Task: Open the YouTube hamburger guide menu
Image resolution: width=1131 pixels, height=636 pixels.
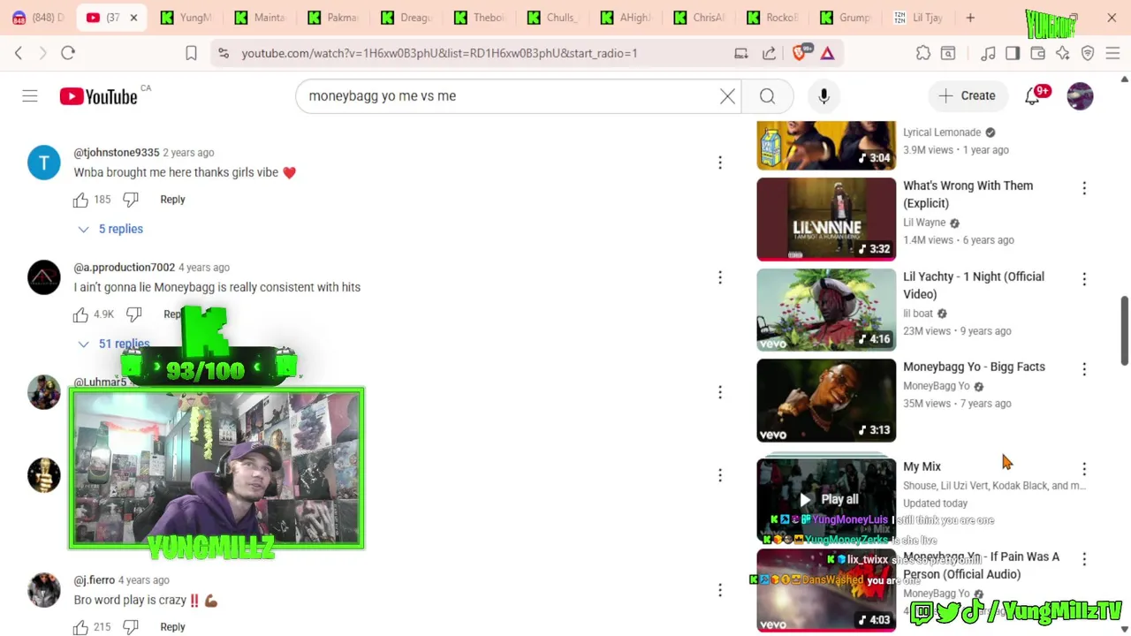Action: pyautogui.click(x=30, y=95)
